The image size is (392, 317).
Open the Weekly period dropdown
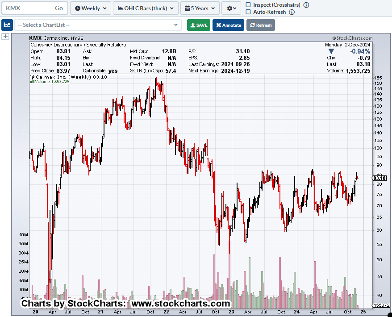(91, 8)
